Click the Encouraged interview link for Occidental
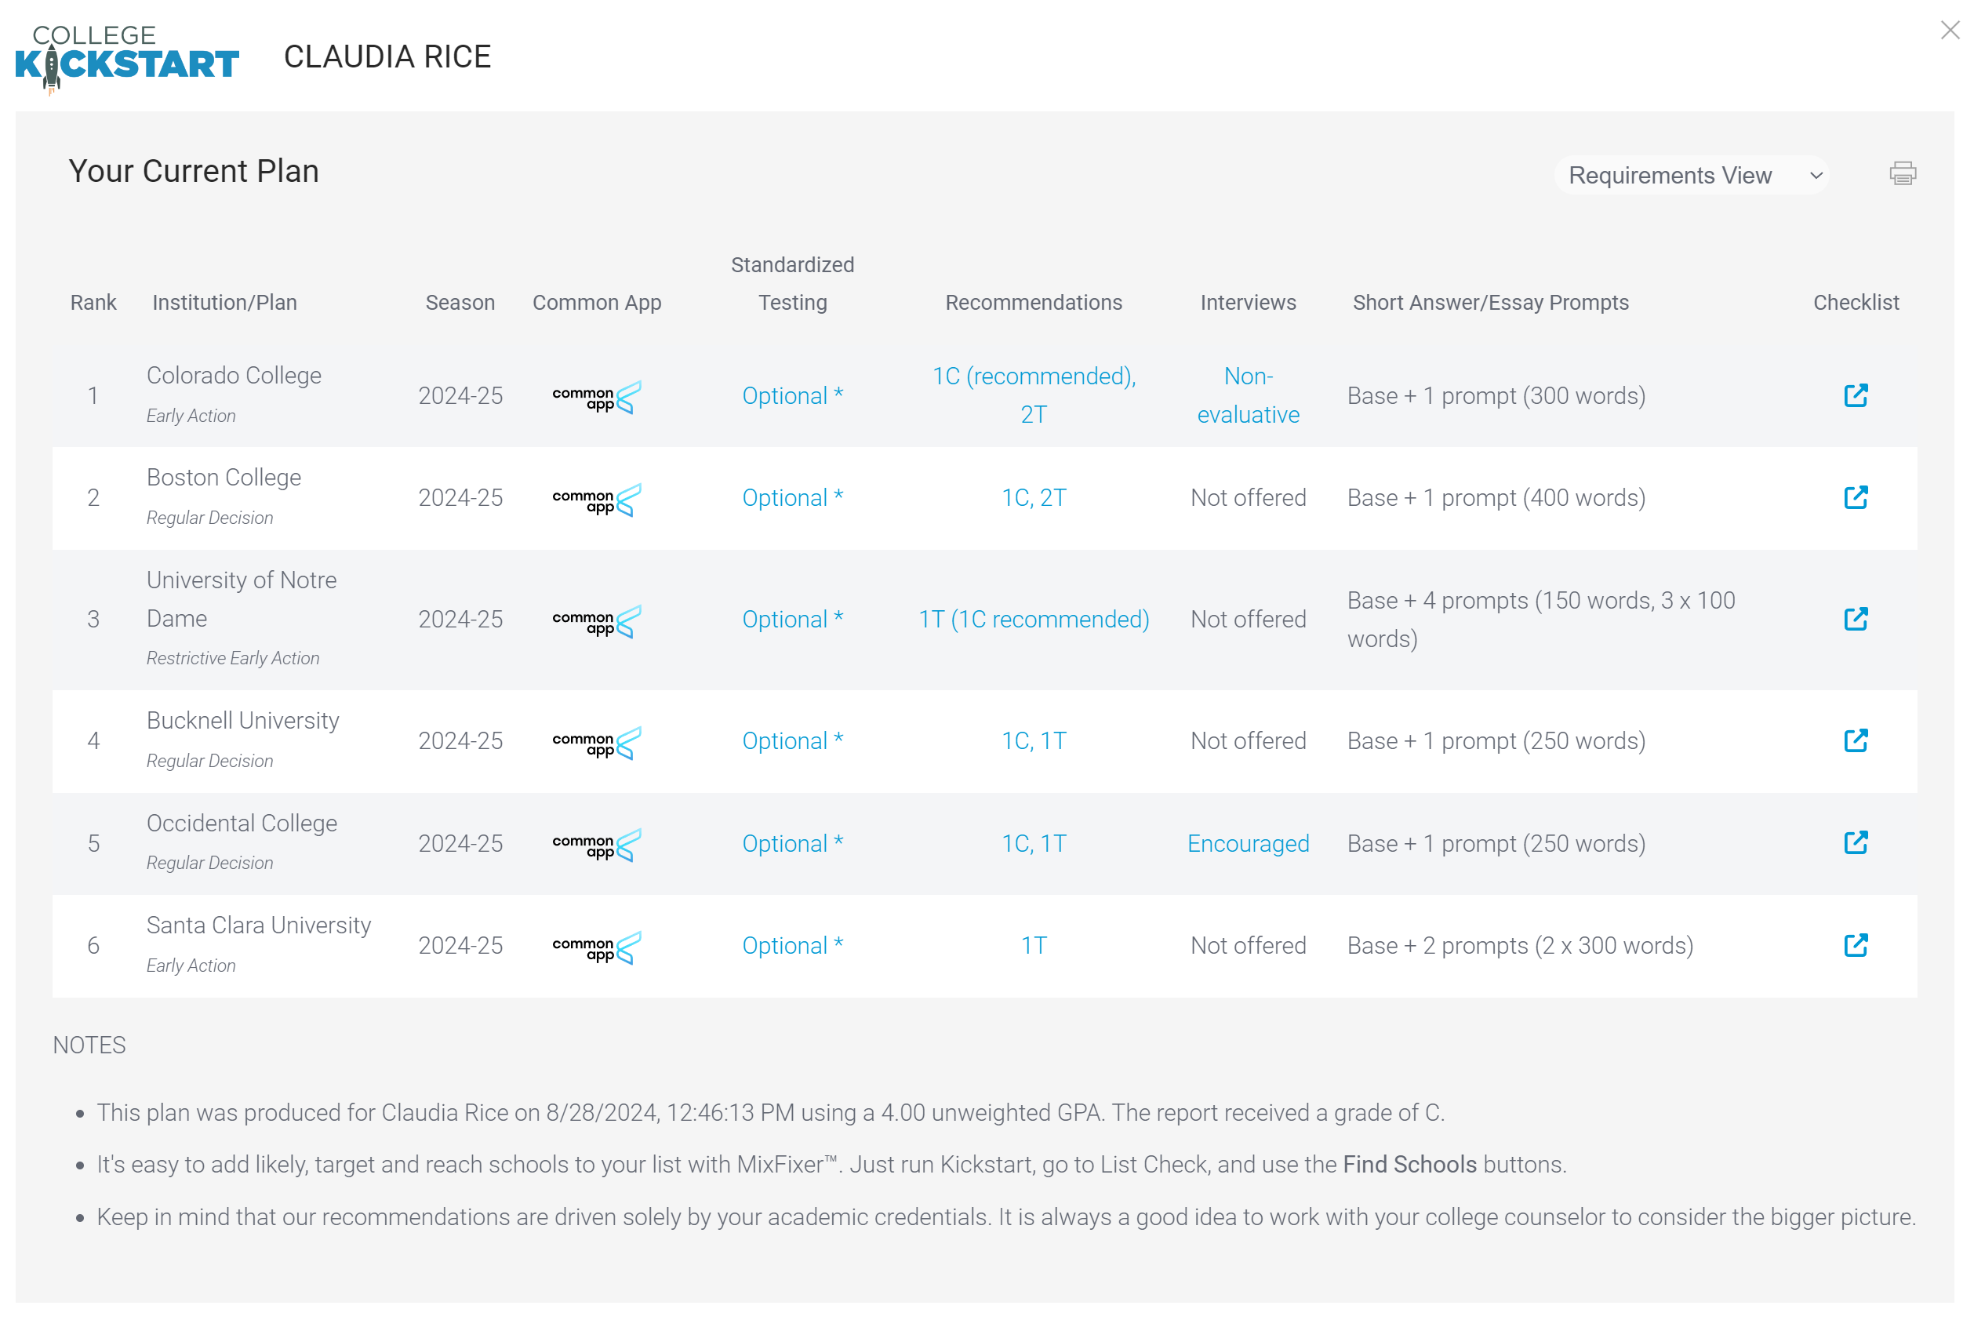The width and height of the screenshot is (1974, 1320). (1248, 843)
